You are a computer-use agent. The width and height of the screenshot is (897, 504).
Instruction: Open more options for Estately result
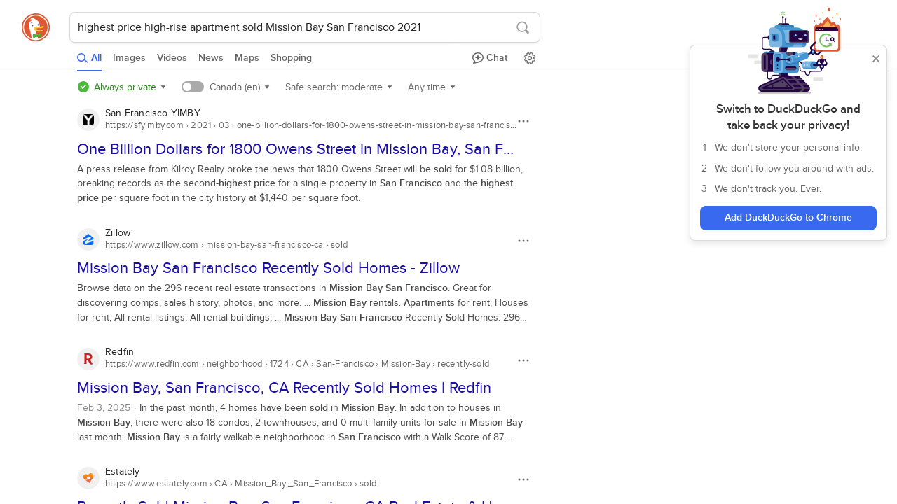coord(523,479)
